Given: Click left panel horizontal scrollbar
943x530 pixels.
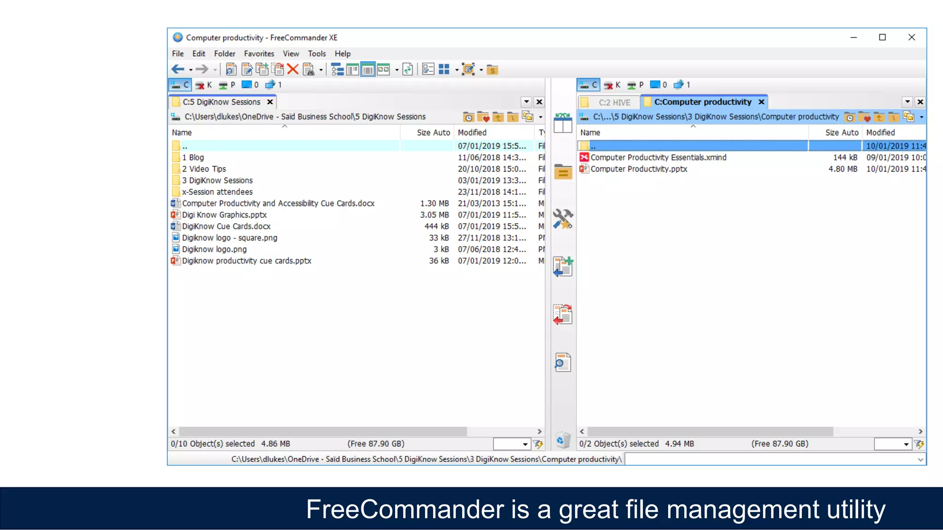Looking at the screenshot, I should pyautogui.click(x=322, y=432).
